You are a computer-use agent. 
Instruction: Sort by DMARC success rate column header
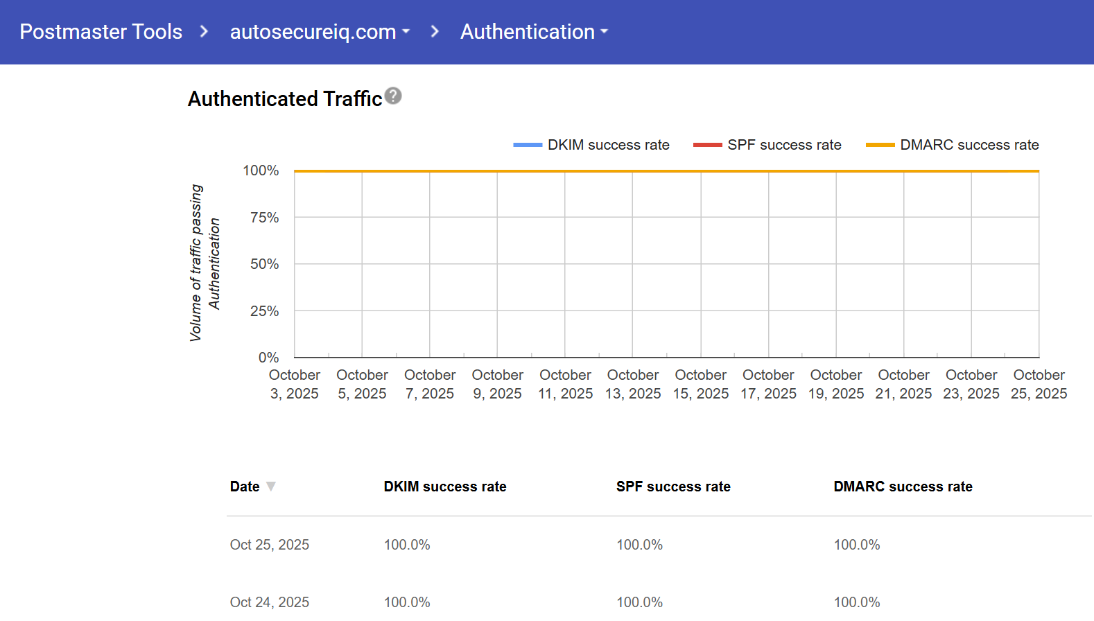point(903,487)
